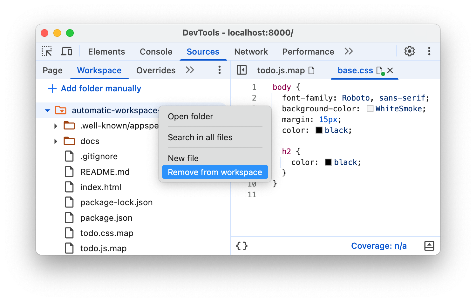The width and height of the screenshot is (476, 302).
Task: Click the eject icon beside the Coverage link
Action: [429, 246]
